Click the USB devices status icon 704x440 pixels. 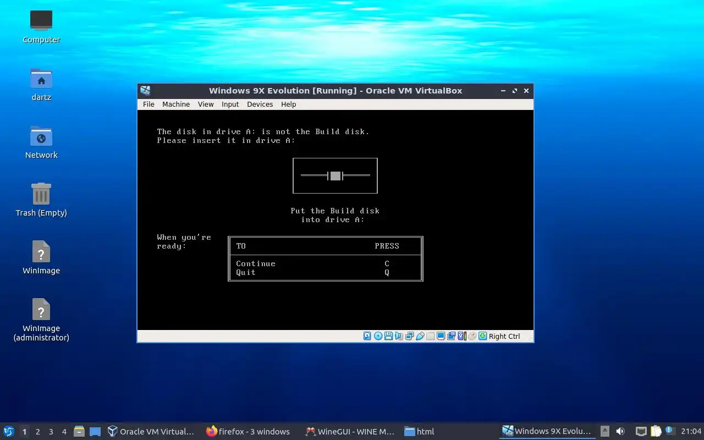(x=420, y=336)
